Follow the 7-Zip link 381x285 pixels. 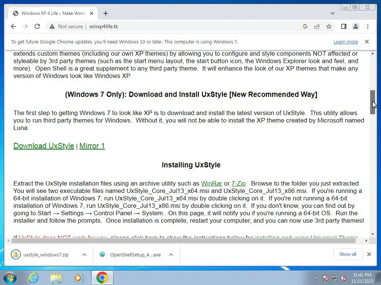pyautogui.click(x=238, y=183)
